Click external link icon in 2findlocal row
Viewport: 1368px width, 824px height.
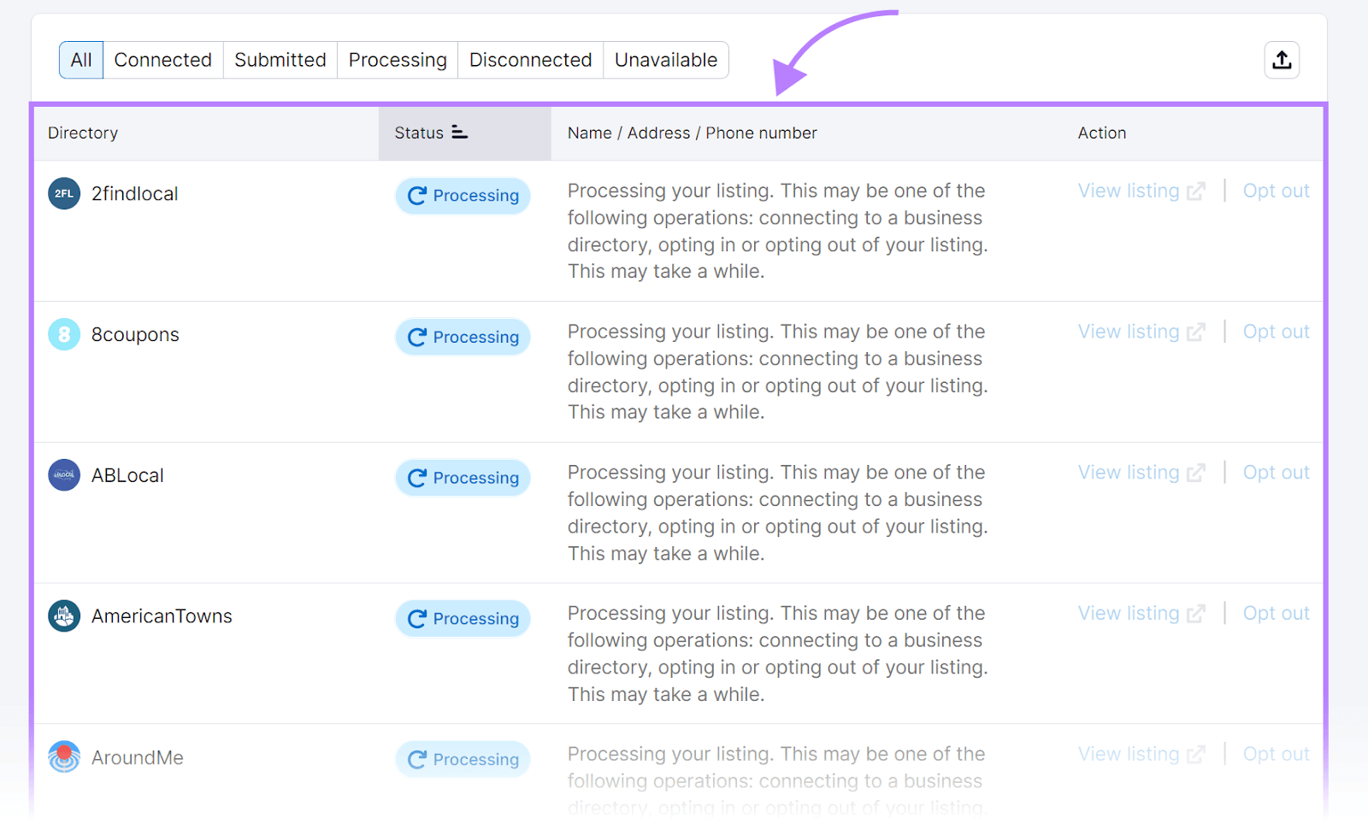[1196, 191]
